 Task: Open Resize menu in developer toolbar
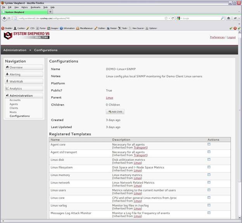click(112, 28)
